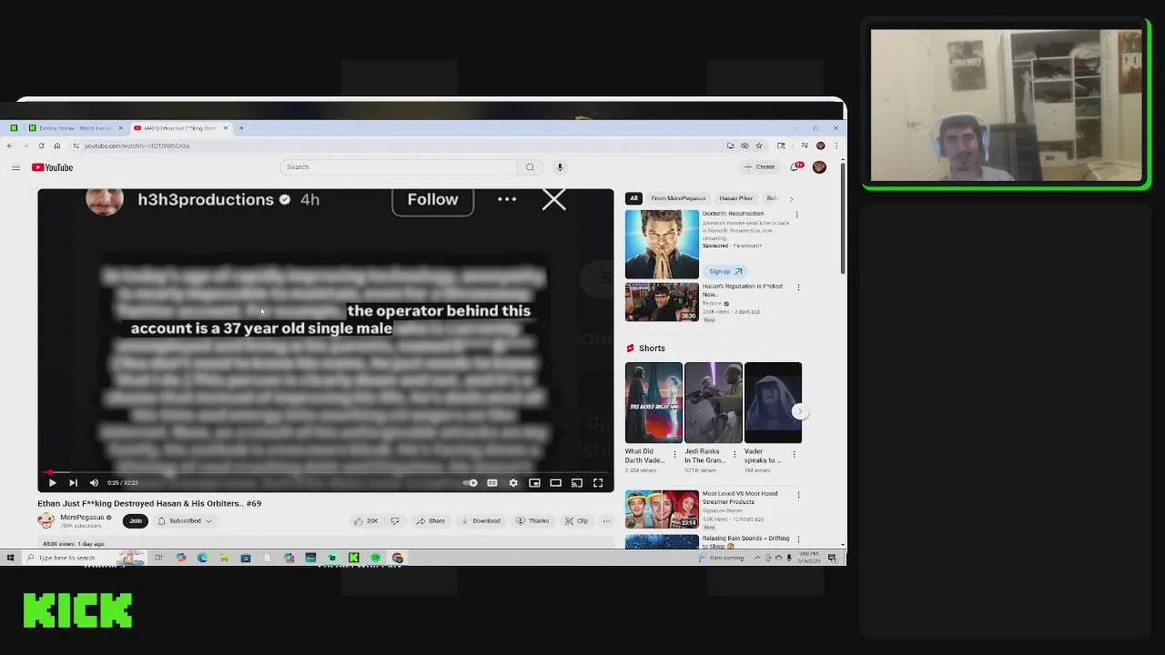Screen dimensions: 1165x655
Task: Open the Rain coming weather widget
Action: (720, 558)
